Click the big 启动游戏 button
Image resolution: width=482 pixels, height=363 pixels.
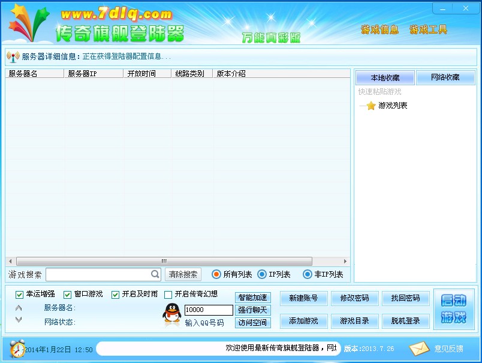click(454, 309)
